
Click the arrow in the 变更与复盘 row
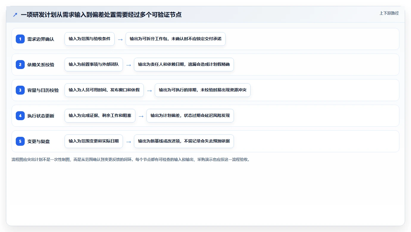pos(129,142)
